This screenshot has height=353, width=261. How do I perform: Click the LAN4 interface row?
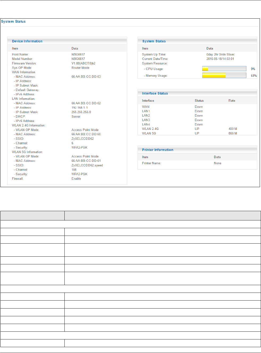pos(197,125)
